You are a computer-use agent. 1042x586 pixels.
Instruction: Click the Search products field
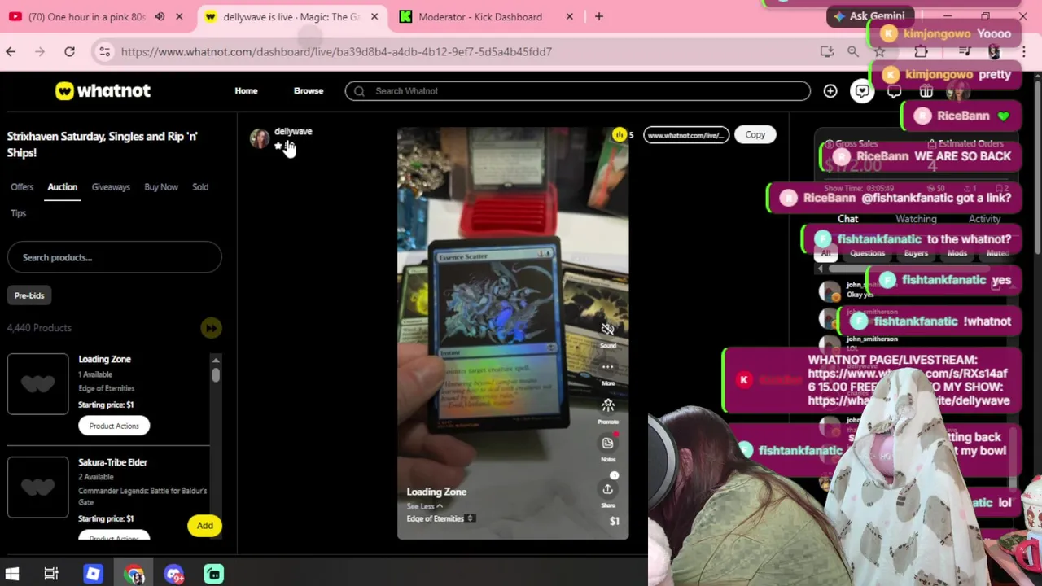pyautogui.click(x=114, y=257)
